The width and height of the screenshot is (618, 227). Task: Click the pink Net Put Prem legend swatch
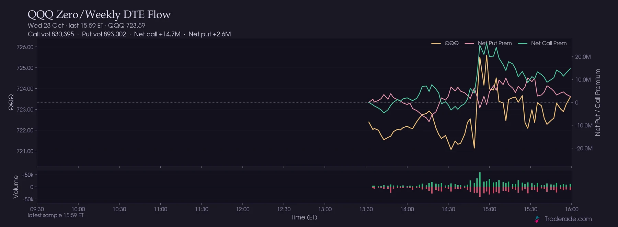pos(469,43)
